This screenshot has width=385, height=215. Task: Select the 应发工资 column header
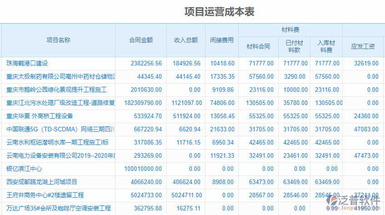(363, 47)
